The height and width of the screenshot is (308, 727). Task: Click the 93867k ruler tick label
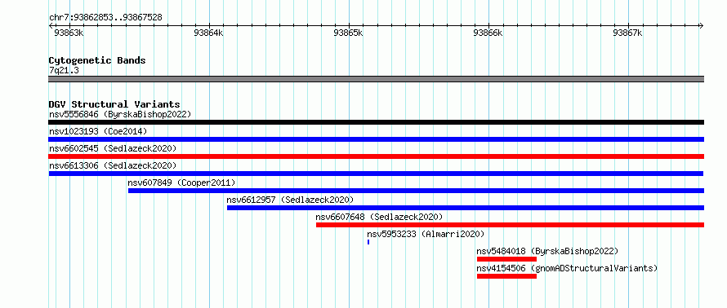click(x=628, y=33)
